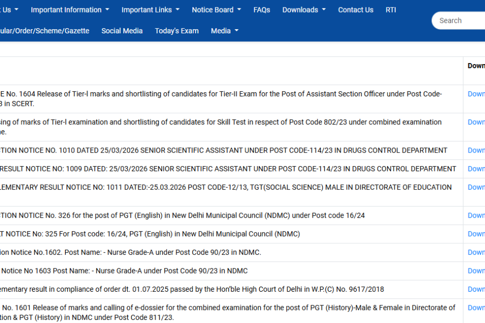
Task: Click the Today's Exam navigation link
Action: [x=177, y=31]
